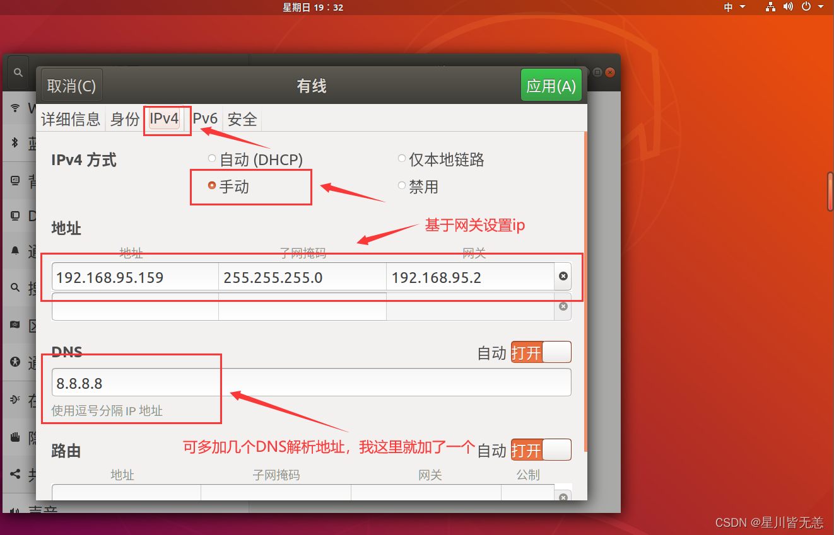Open the Bluetooth sidebar icon in Settings
Screen dimensions: 834x535
(16, 142)
